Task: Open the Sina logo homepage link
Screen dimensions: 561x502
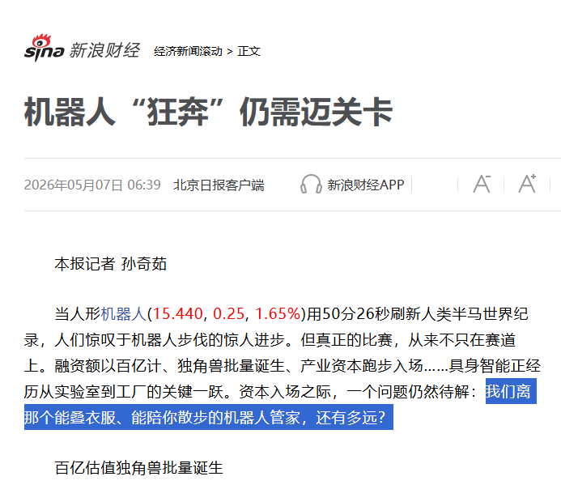Action: [x=44, y=48]
